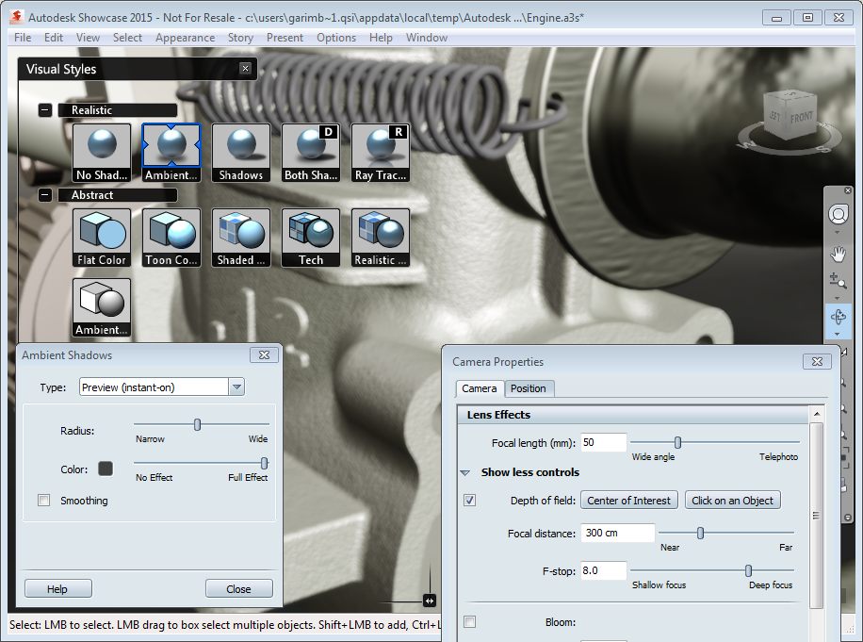Open the ambient shadow Color swatch
863x642 pixels.
pyautogui.click(x=106, y=469)
